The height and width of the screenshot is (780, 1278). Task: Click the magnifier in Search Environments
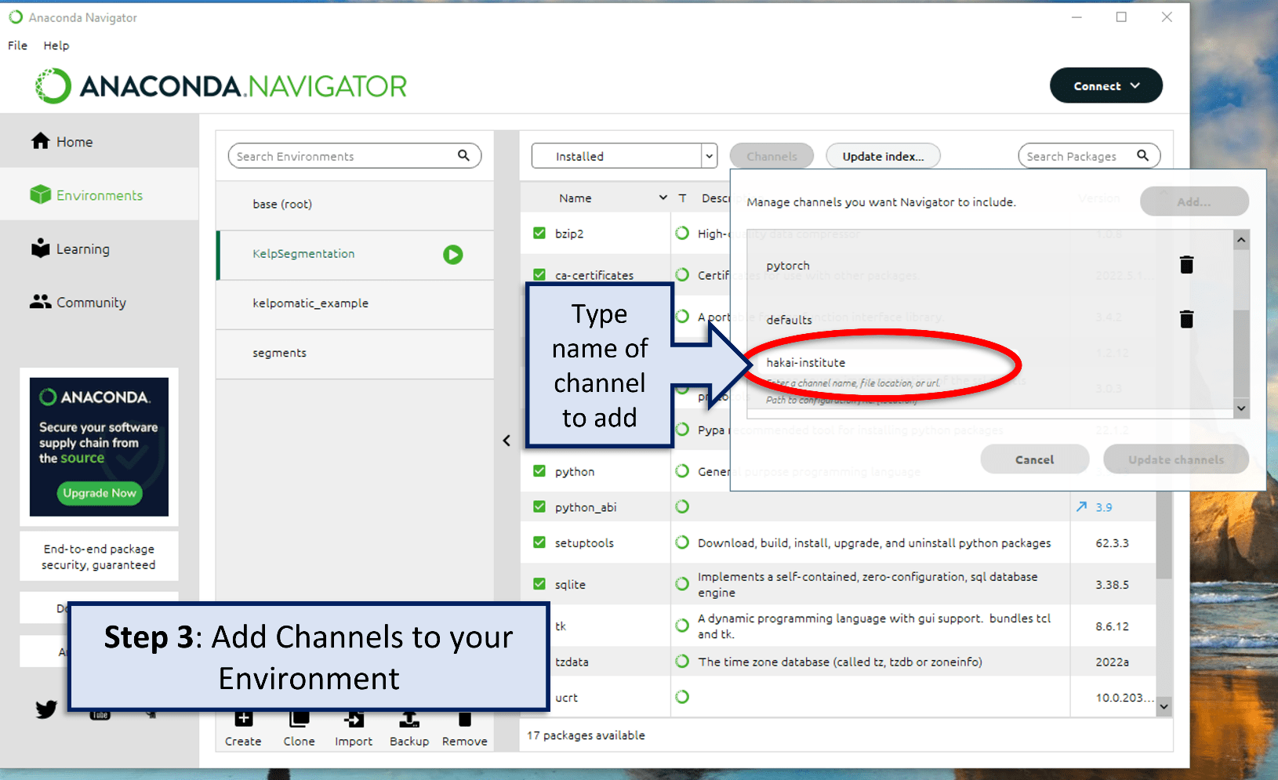point(464,155)
